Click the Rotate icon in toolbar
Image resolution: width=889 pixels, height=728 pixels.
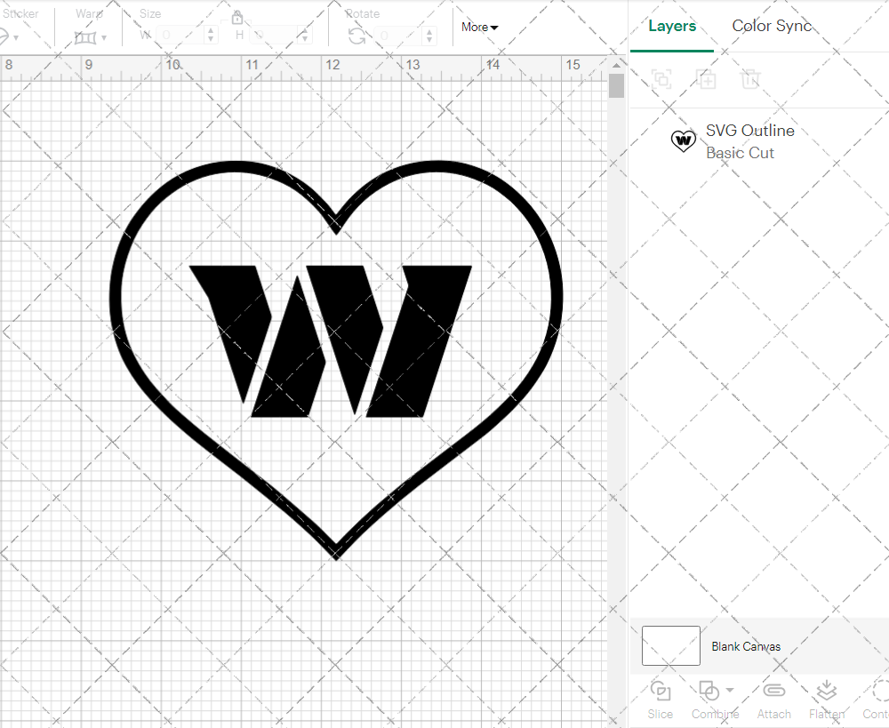[356, 36]
